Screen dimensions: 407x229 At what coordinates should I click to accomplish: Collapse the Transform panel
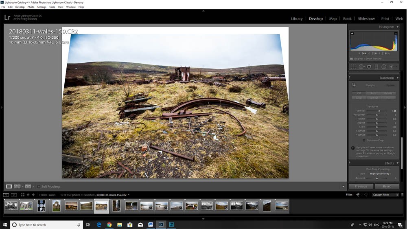tap(397, 78)
